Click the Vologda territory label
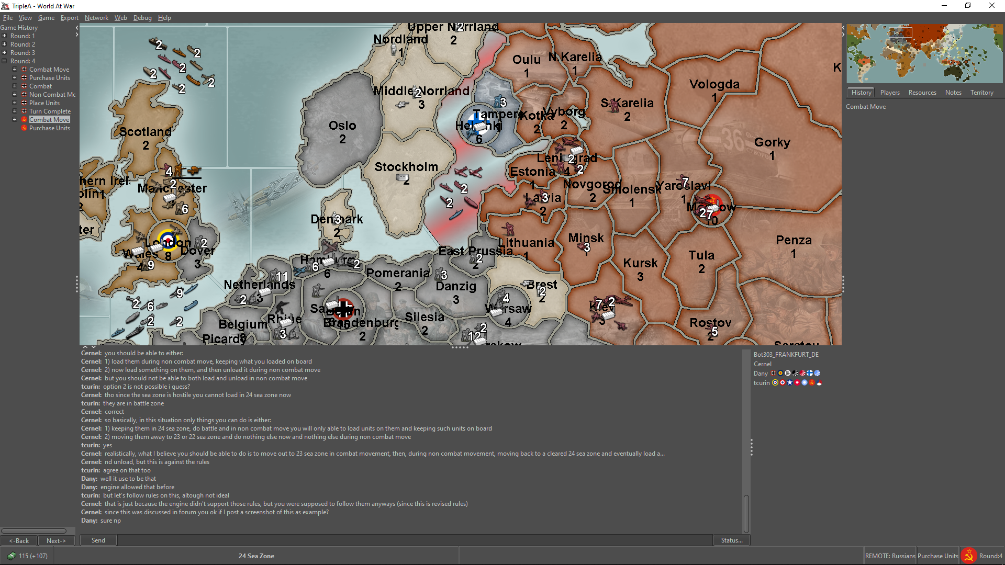This screenshot has width=1005, height=565. pos(714,84)
